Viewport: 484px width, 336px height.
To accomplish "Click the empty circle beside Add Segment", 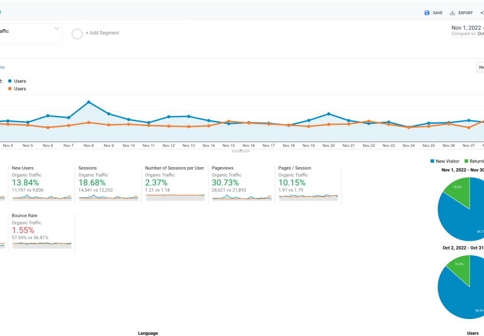I will 77,33.
